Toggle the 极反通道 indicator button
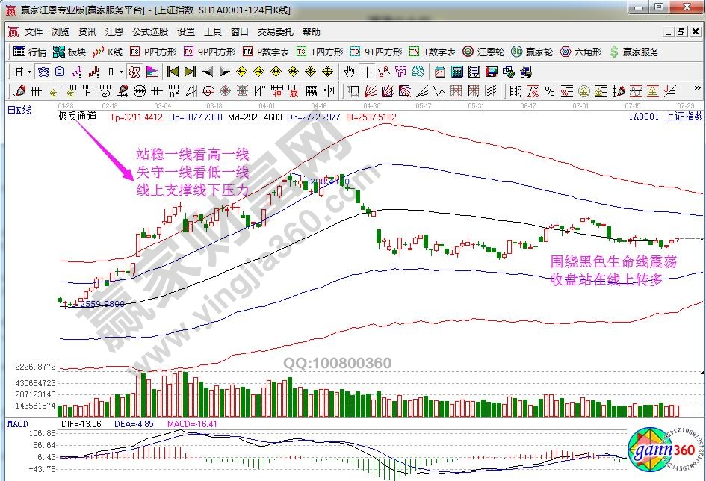The image size is (706, 481). [77, 116]
